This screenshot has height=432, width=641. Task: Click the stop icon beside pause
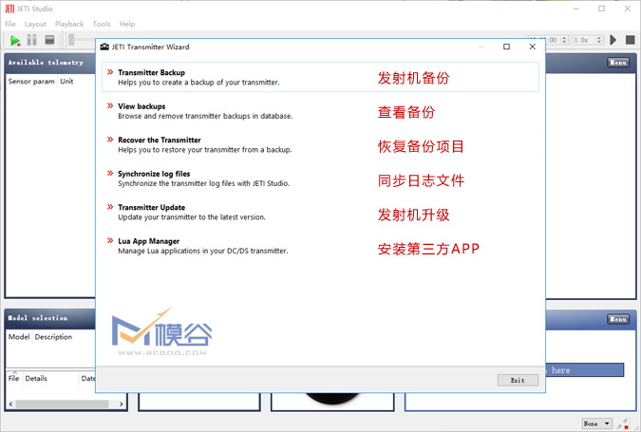49,40
